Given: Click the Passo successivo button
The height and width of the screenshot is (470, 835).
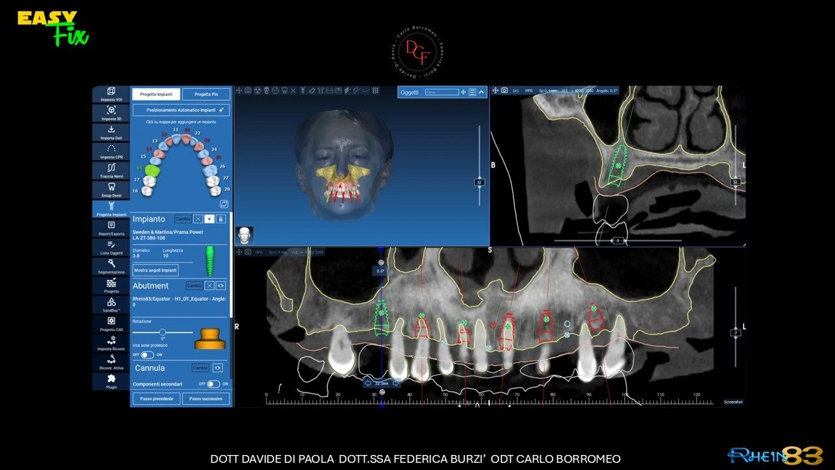Looking at the screenshot, I should click(205, 398).
